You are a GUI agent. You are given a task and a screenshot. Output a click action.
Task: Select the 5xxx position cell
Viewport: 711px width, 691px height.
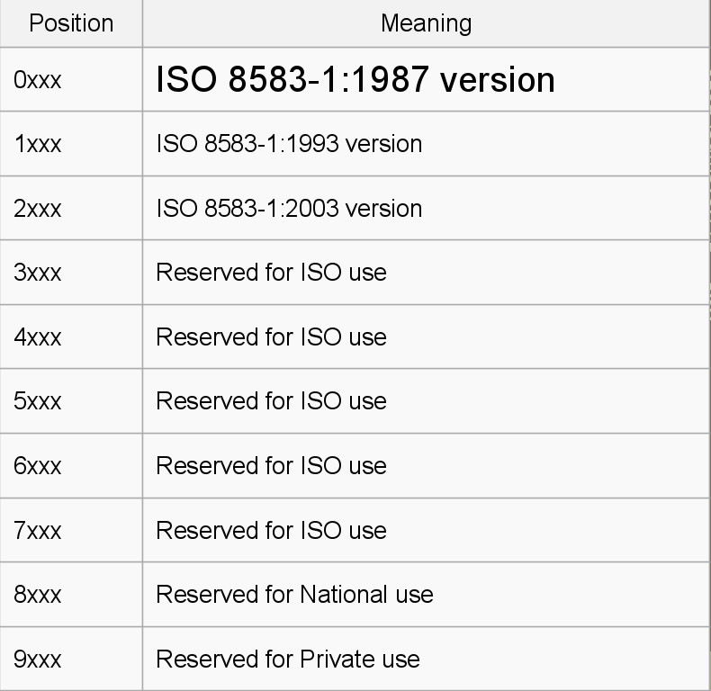(71, 401)
